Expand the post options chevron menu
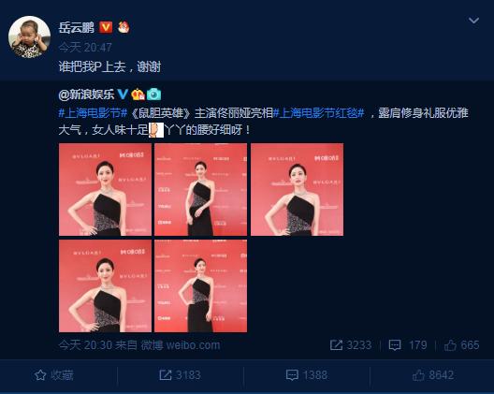 point(473,21)
